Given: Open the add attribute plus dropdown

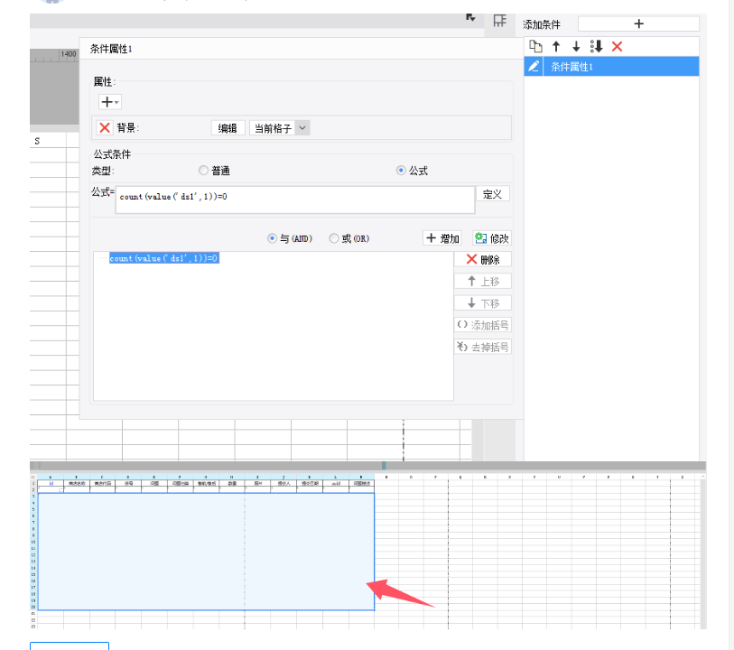Looking at the screenshot, I should pos(109,101).
